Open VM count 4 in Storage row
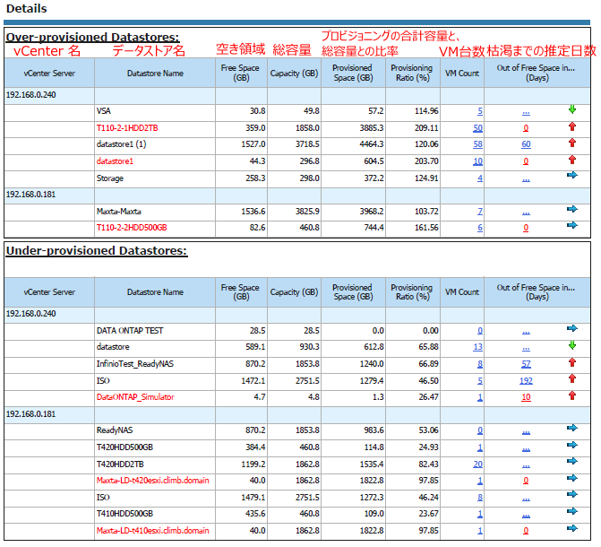 480,178
